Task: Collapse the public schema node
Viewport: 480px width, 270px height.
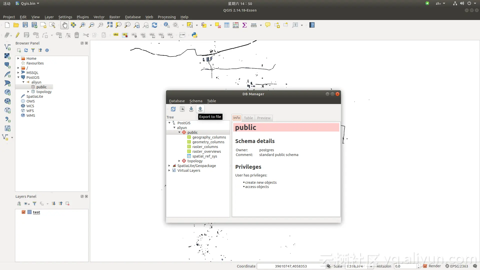Action: tap(179, 132)
